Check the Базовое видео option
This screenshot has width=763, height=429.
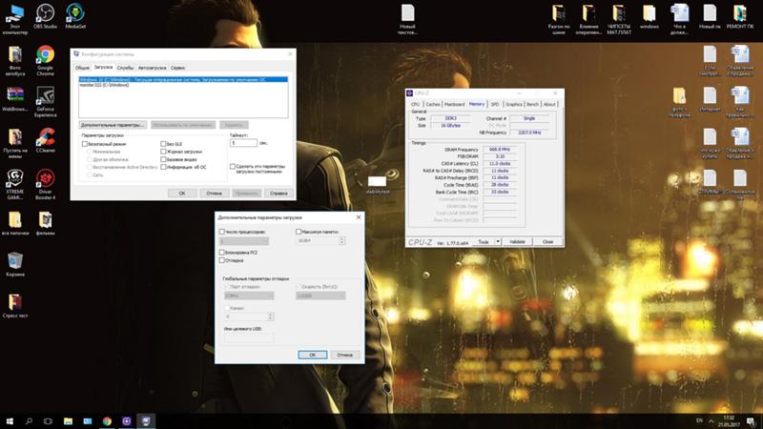tap(163, 159)
